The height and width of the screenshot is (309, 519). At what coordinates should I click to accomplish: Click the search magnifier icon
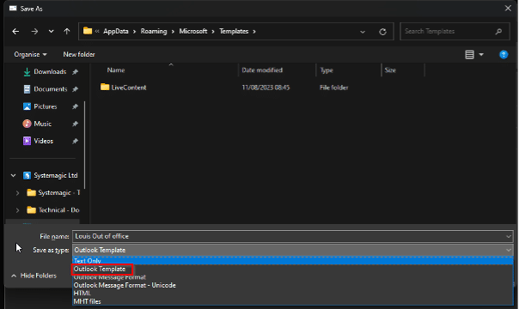tap(498, 32)
